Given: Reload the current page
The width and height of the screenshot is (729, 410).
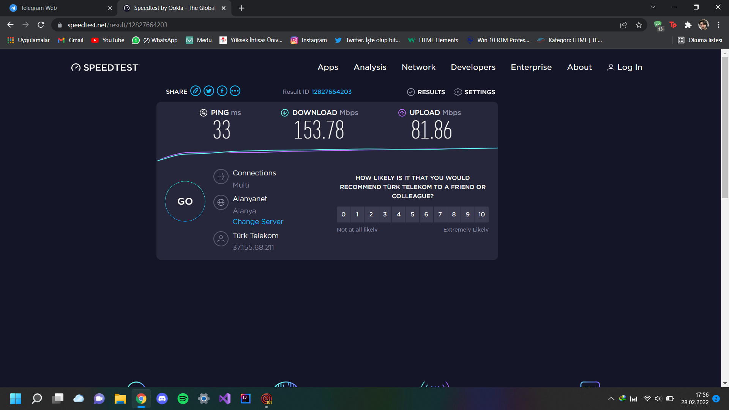Looking at the screenshot, I should 41,25.
